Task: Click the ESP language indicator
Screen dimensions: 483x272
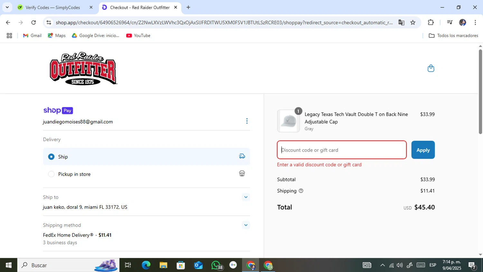Action: pos(433,265)
